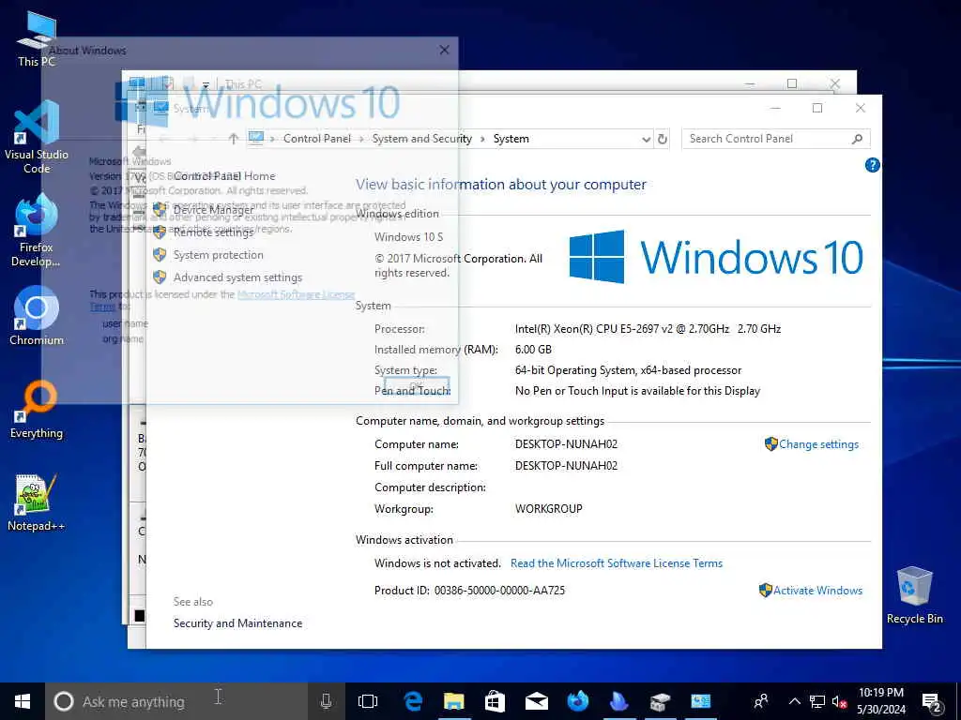
Task: Refresh the Control Panel address bar
Action: (663, 139)
